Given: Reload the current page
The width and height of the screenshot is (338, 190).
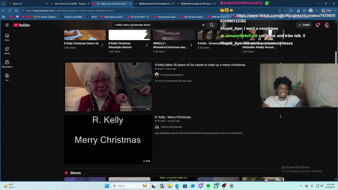Looking at the screenshot, I should pos(10,11).
